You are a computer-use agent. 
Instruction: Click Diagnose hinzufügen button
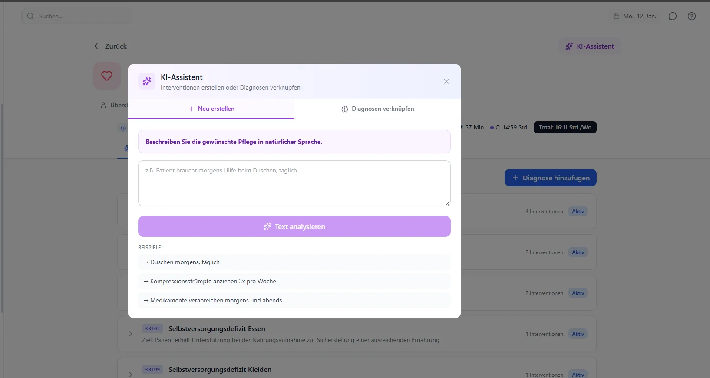[x=551, y=178]
